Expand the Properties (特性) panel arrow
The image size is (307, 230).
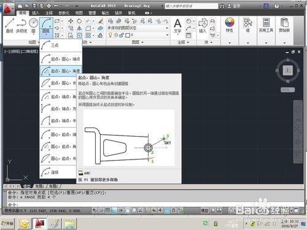point(230,43)
